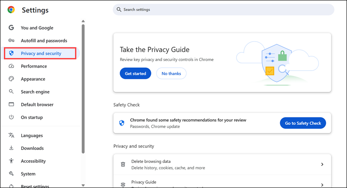This screenshot has width=347, height=188.
Task: Click Get started for Privacy Guide
Action: pyautogui.click(x=135, y=73)
